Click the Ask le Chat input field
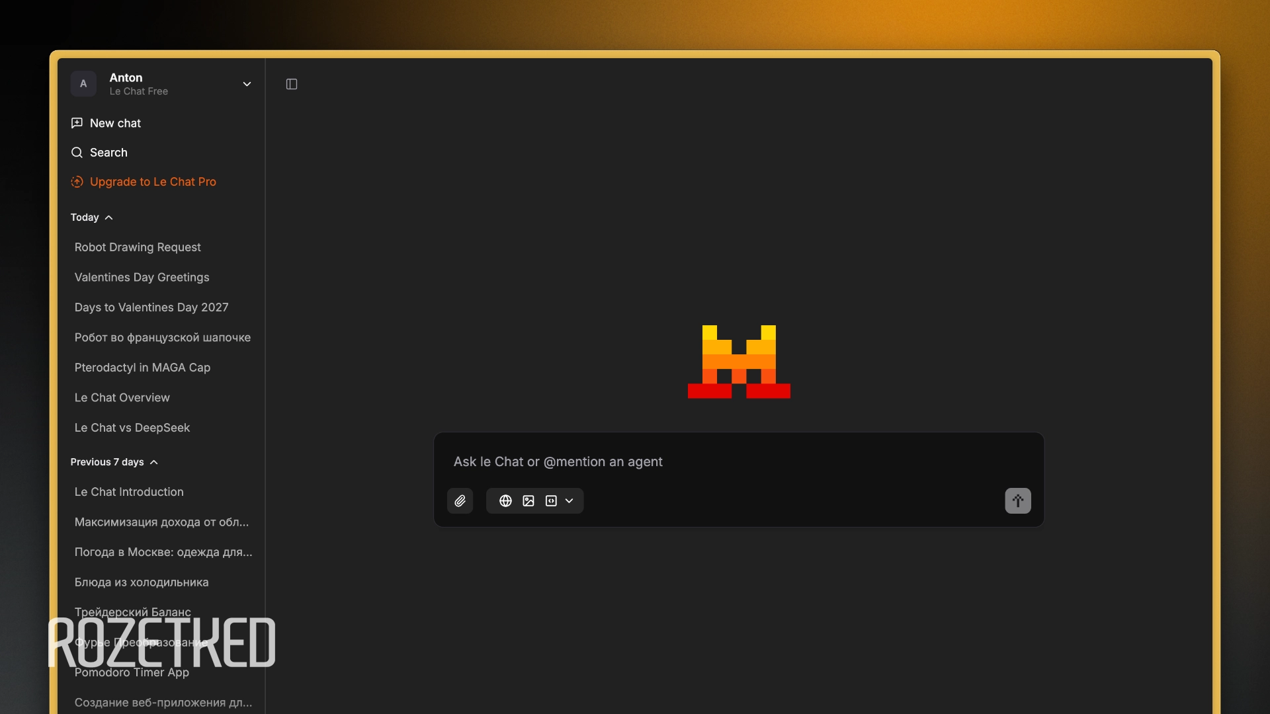 click(738, 461)
